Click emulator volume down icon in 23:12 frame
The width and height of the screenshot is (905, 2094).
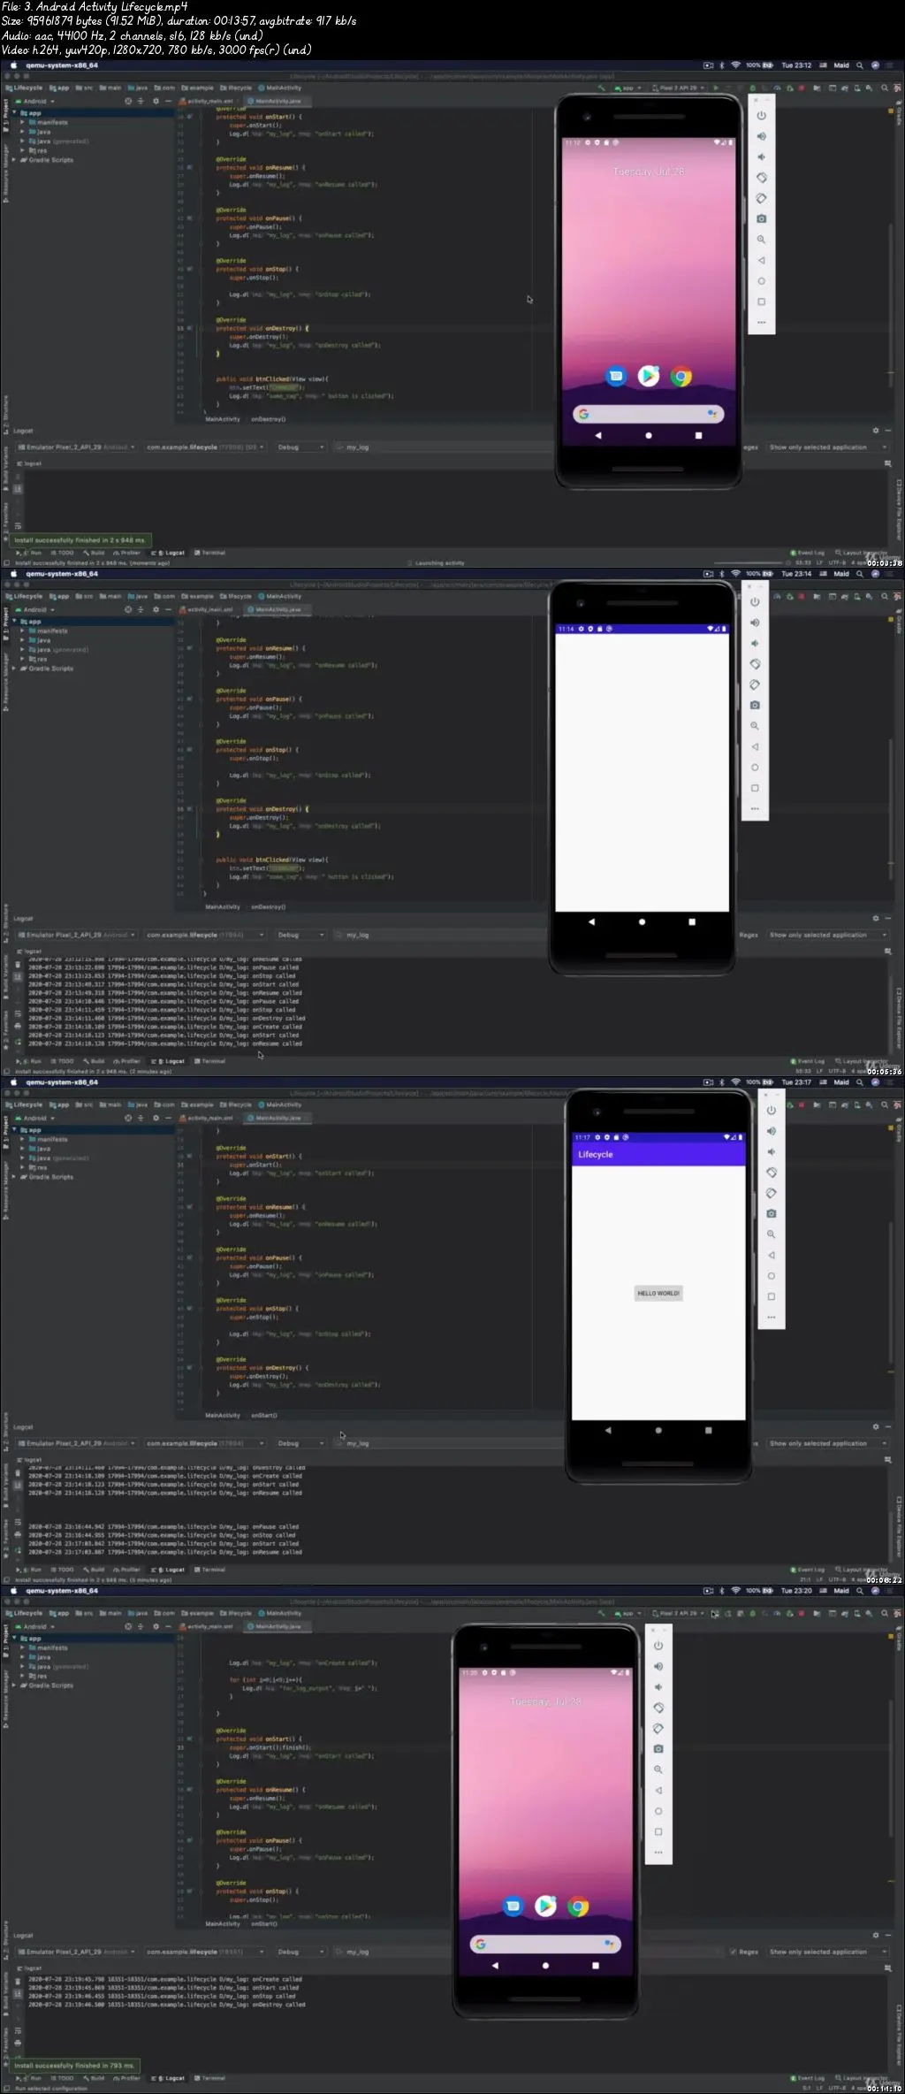point(761,157)
